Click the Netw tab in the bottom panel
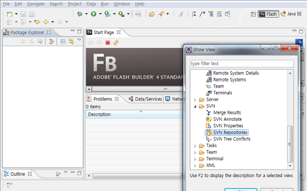 click(x=174, y=99)
